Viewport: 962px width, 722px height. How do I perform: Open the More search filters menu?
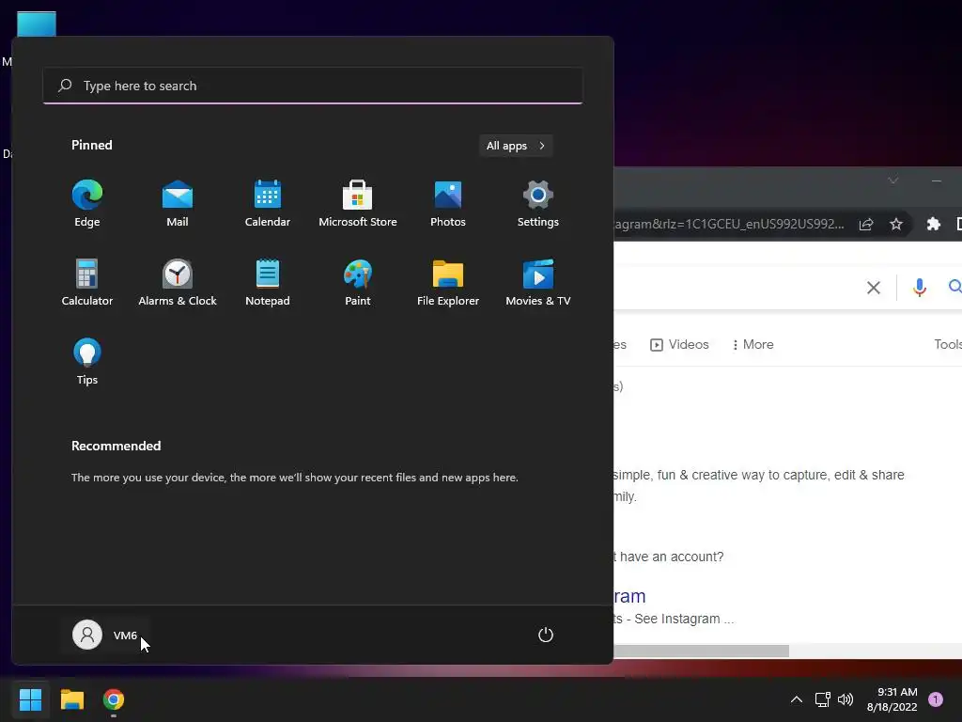coord(753,344)
